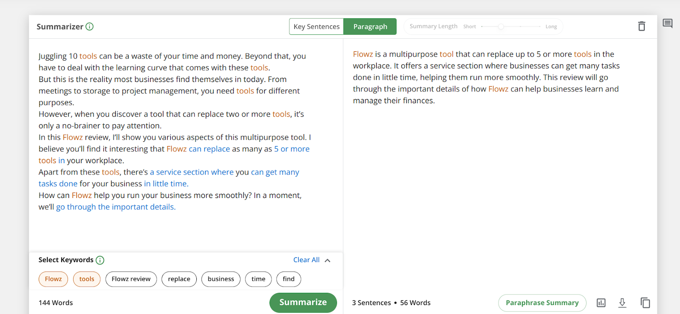680x314 pixels.
Task: Select the replace keyword chip
Action: click(179, 279)
